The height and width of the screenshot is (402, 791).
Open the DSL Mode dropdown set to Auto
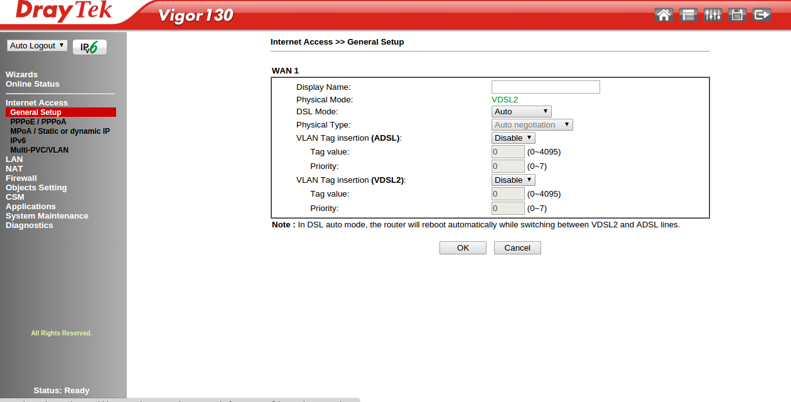click(x=521, y=111)
